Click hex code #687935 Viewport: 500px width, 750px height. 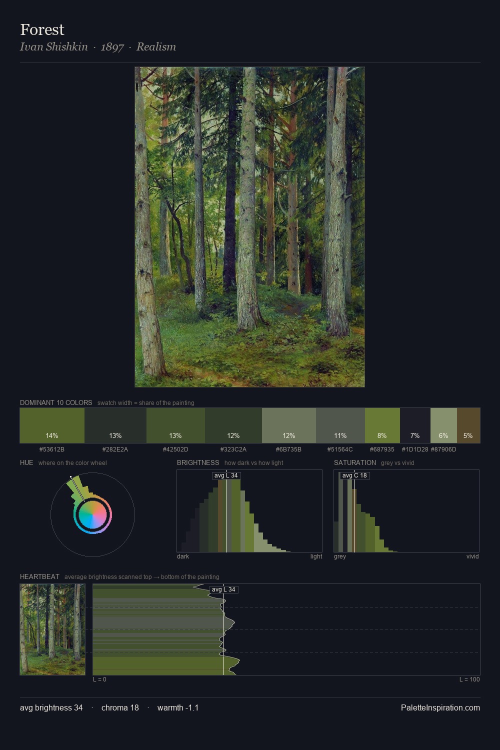[382, 449]
